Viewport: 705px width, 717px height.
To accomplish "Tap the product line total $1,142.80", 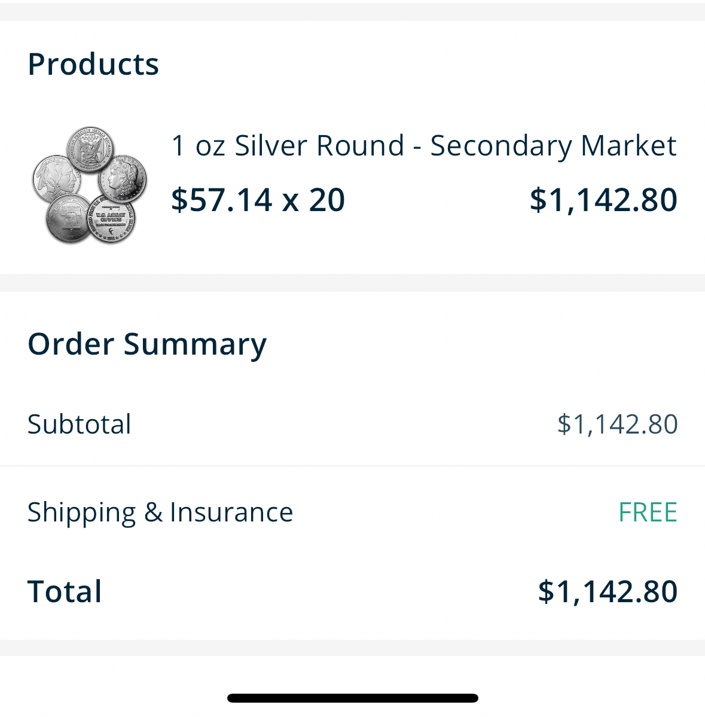I will click(603, 200).
